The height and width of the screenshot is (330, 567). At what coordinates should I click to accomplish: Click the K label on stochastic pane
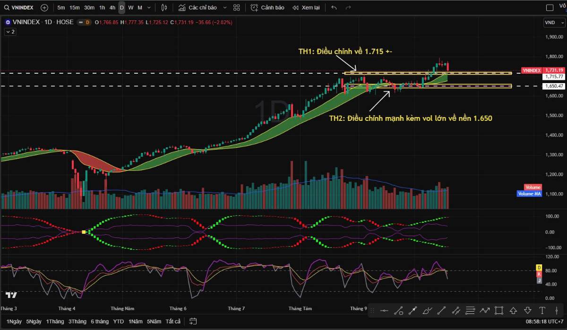tap(539, 274)
